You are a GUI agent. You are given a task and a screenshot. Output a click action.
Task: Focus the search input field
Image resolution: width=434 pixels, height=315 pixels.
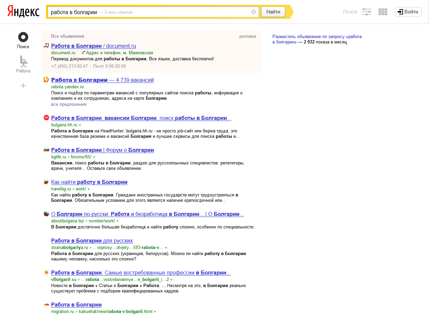click(153, 12)
